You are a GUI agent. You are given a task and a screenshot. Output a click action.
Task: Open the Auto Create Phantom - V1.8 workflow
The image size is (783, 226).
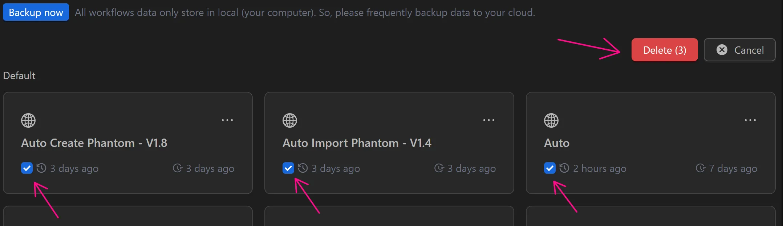point(94,143)
